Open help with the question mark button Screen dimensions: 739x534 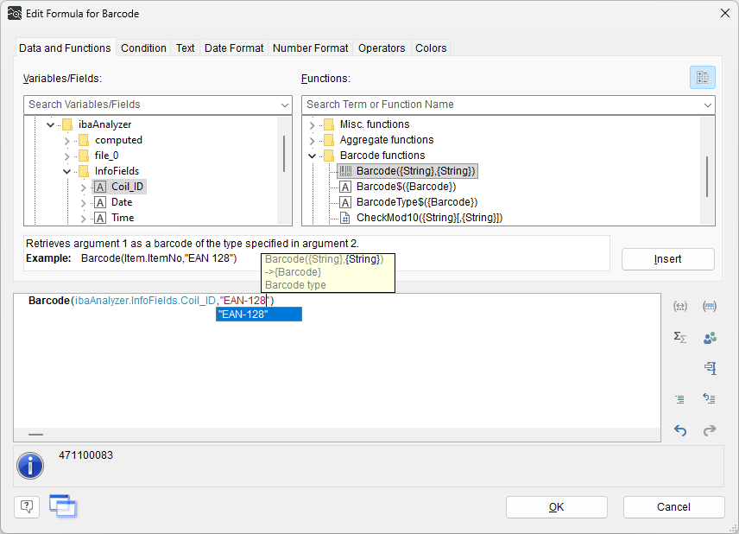tap(27, 507)
